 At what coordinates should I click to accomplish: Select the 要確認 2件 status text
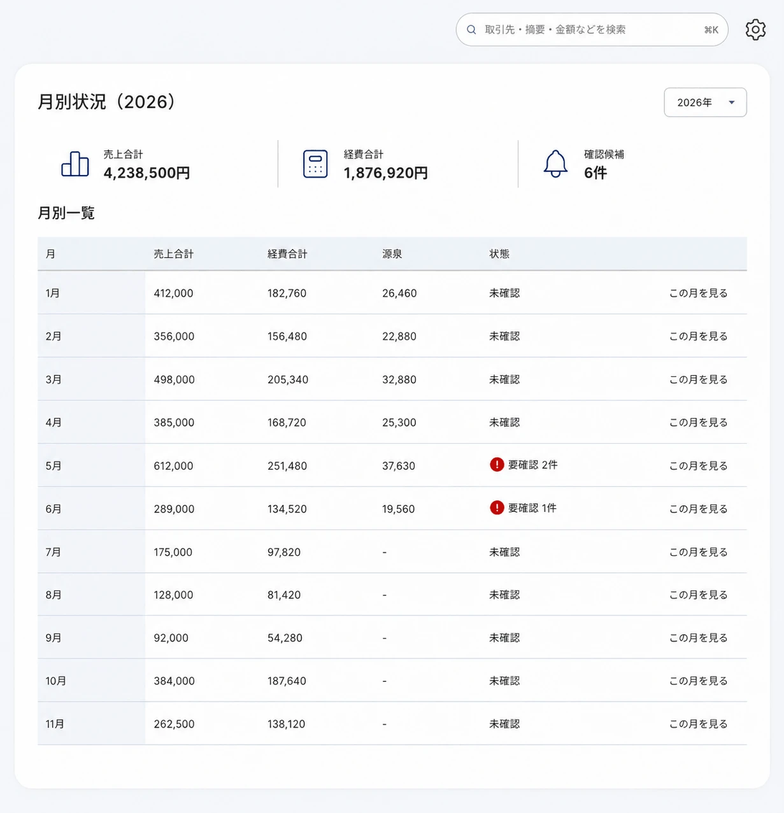533,465
